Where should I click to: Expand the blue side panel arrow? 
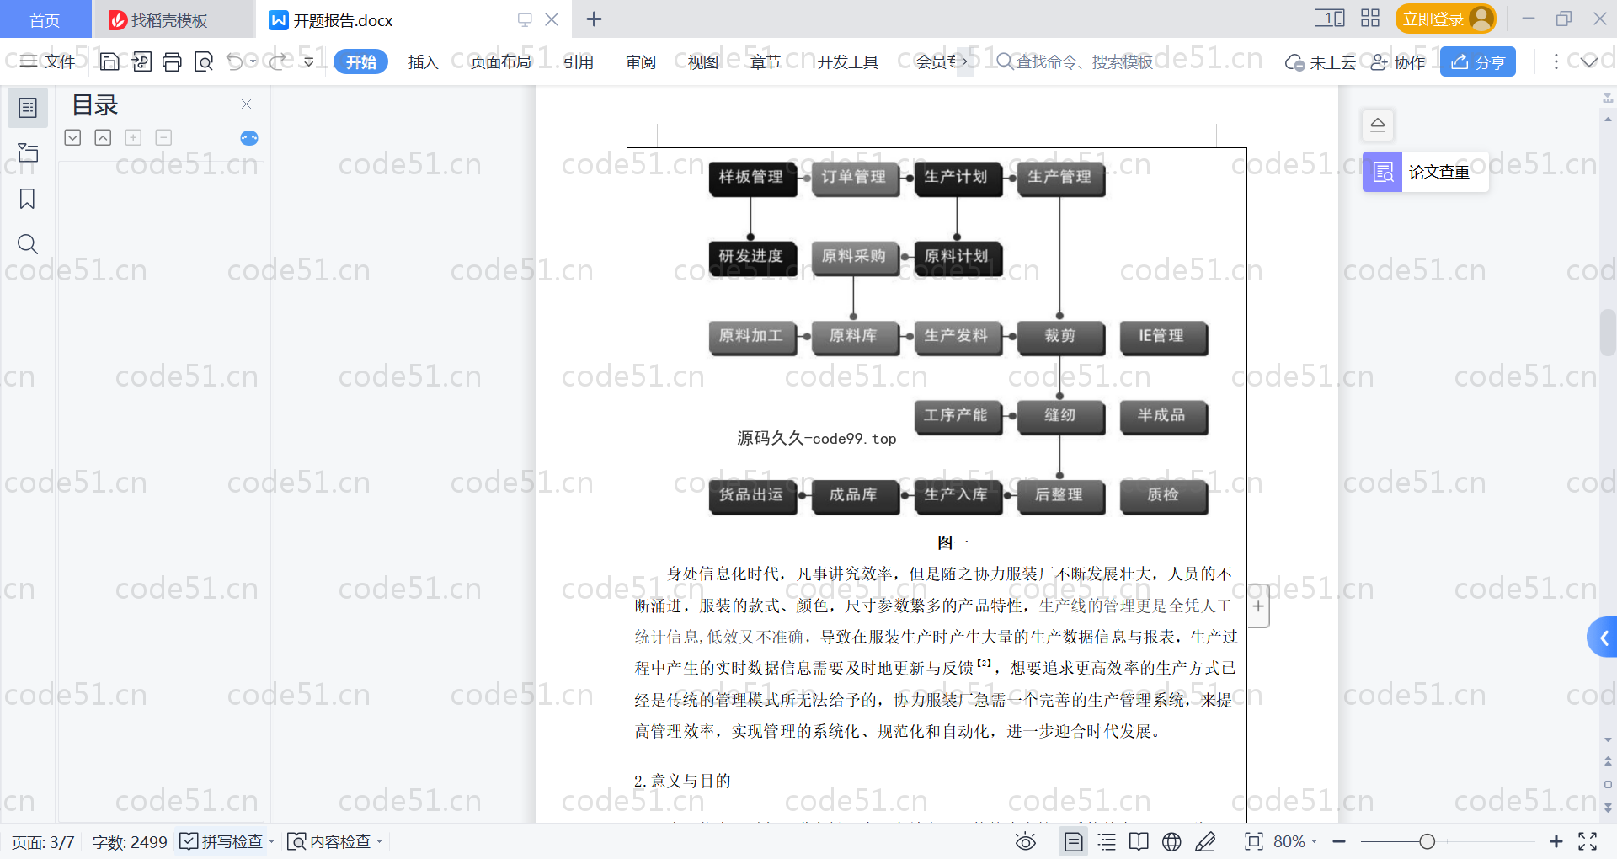pos(1603,638)
